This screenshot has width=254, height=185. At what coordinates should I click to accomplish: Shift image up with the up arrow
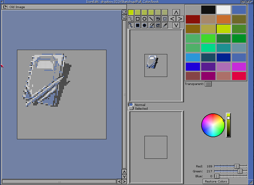pos(176,12)
